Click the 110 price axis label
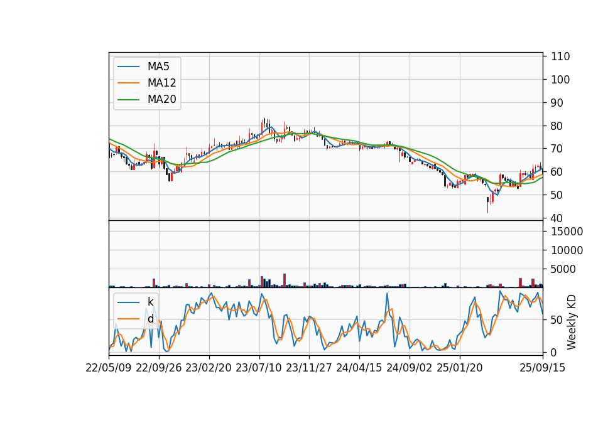This screenshot has width=603, height=433. coord(560,56)
